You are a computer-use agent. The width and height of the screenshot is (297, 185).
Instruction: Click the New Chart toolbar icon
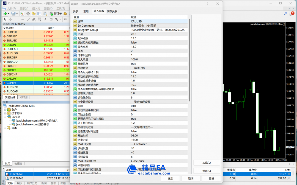[5, 13]
